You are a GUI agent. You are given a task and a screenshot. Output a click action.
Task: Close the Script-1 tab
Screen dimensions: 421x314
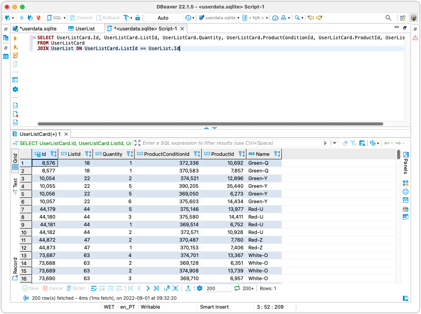point(182,28)
